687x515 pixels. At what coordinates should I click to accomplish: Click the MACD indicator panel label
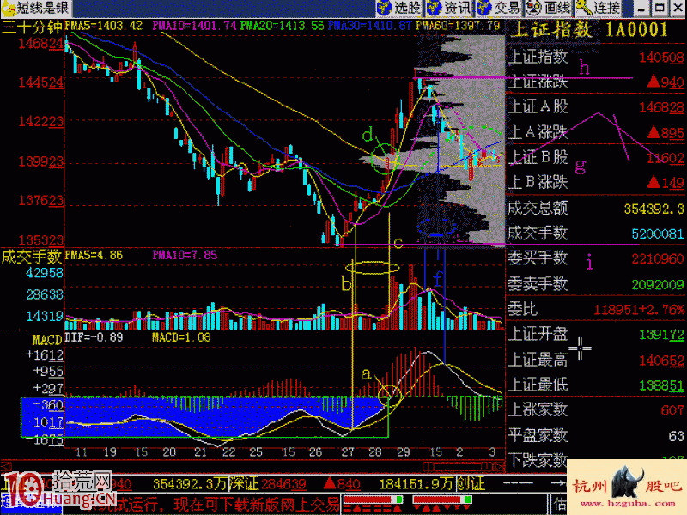(47, 340)
